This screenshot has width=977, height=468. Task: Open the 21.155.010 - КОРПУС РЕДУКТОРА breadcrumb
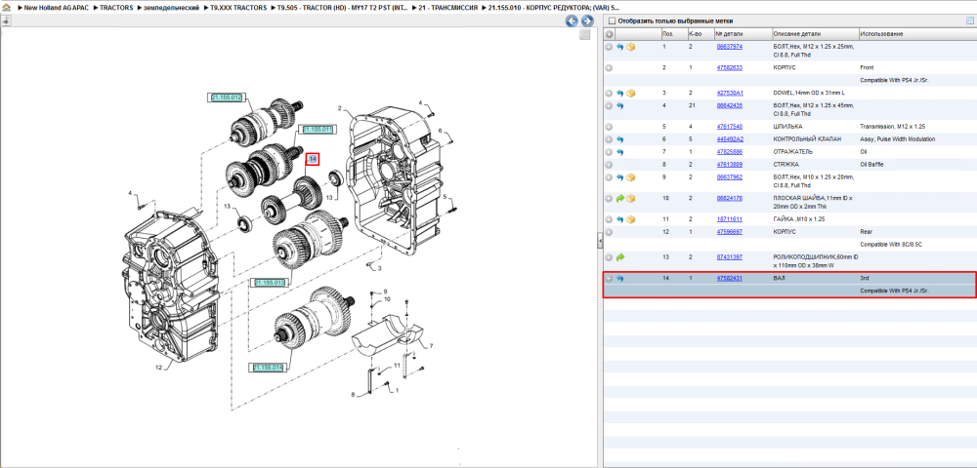[555, 8]
